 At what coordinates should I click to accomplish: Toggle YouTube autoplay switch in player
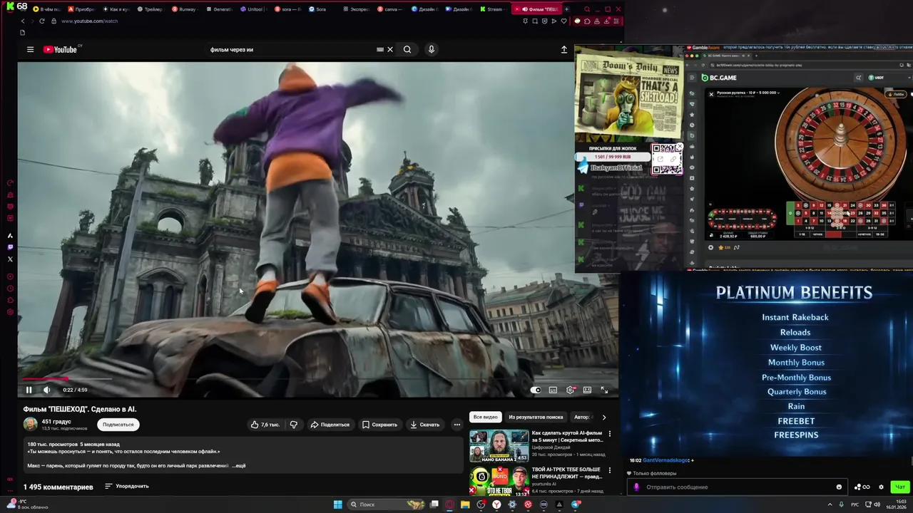pos(536,390)
